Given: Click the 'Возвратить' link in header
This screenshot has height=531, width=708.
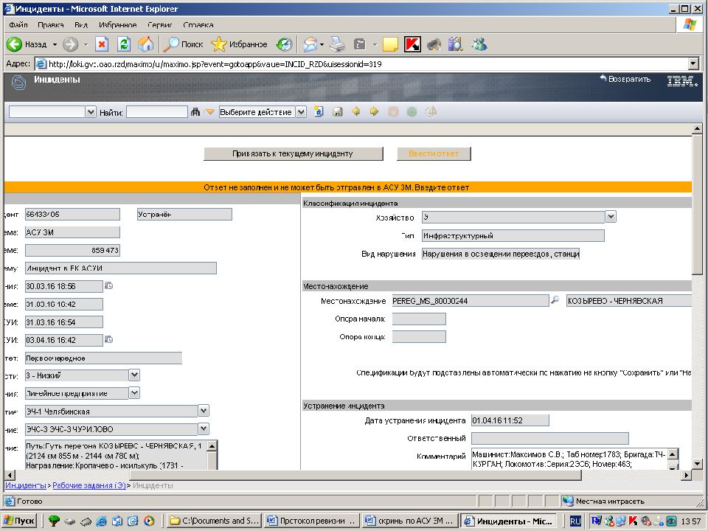Looking at the screenshot, I should (625, 79).
